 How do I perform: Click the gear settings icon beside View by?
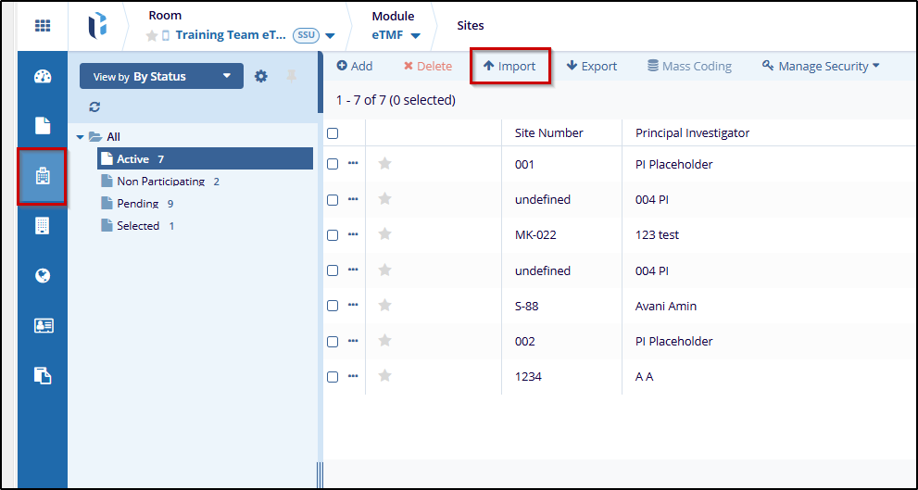pyautogui.click(x=261, y=77)
